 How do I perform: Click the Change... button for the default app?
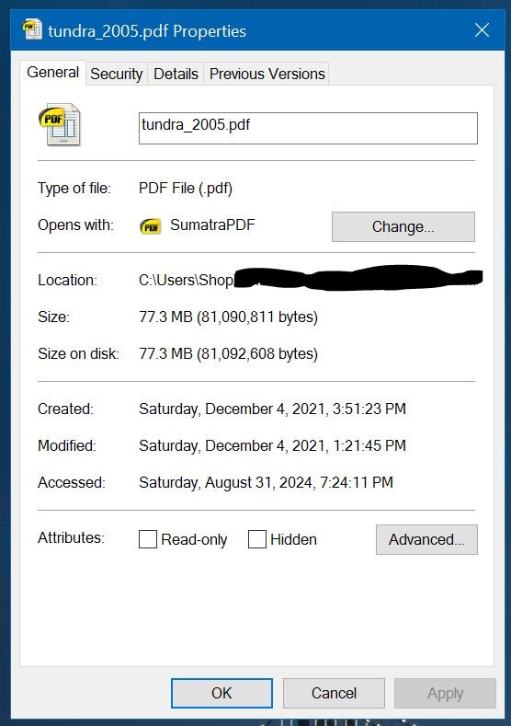pos(403,226)
